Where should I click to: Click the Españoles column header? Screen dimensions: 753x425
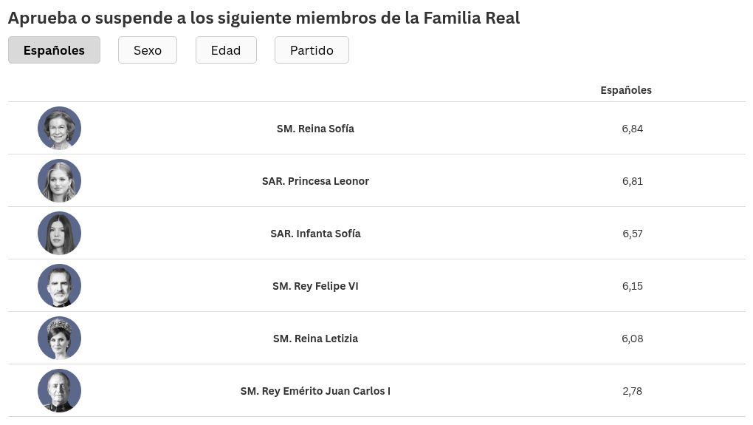[x=626, y=90]
